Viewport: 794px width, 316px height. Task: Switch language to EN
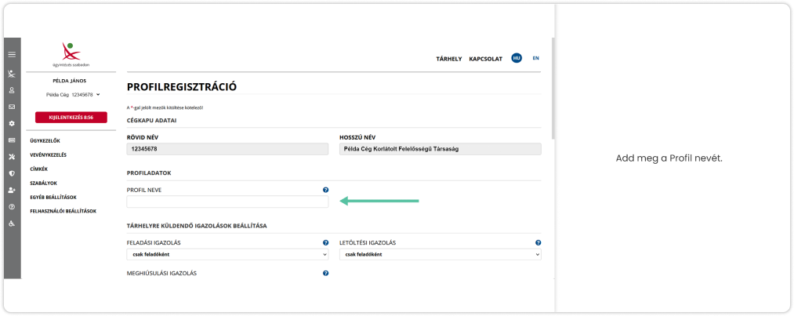pos(535,58)
